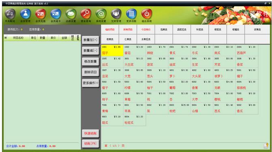Select item 1003 辣椒

click(157, 50)
